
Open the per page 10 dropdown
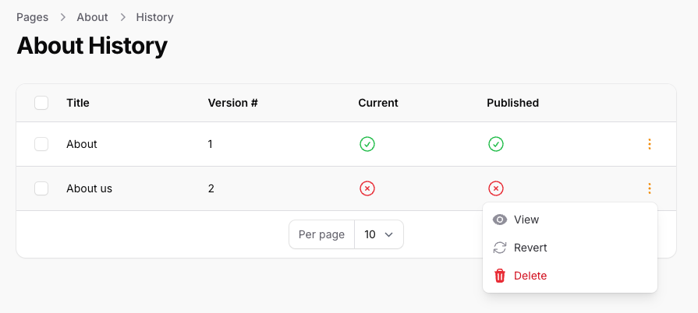[x=379, y=234]
